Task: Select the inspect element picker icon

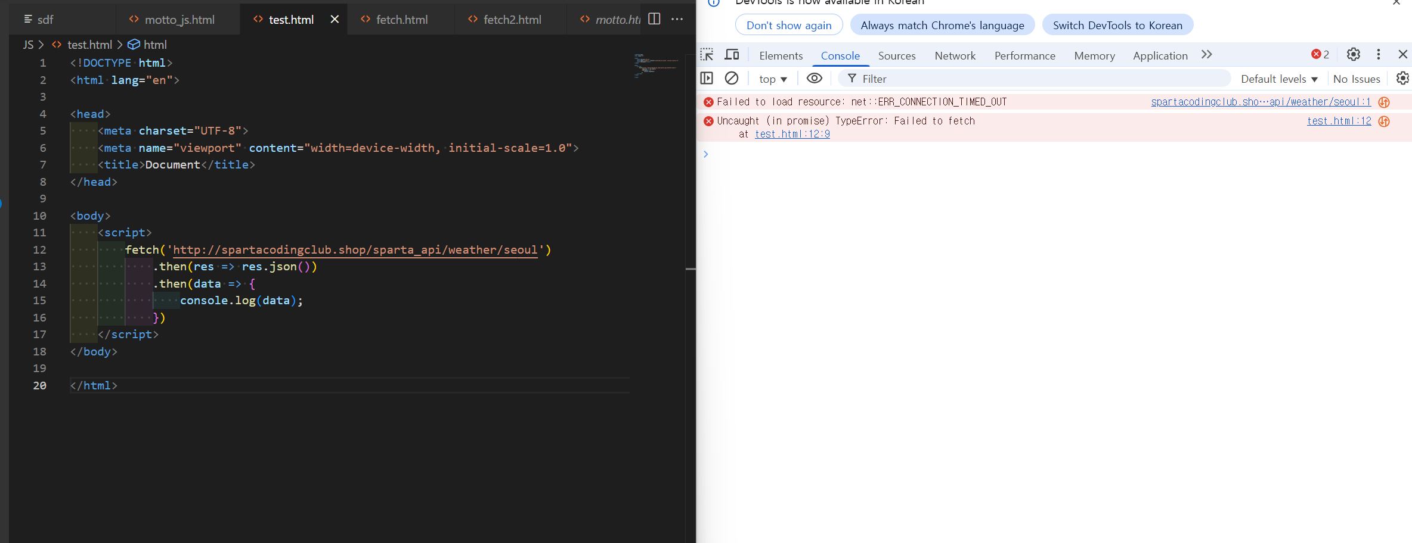Action: pos(707,55)
